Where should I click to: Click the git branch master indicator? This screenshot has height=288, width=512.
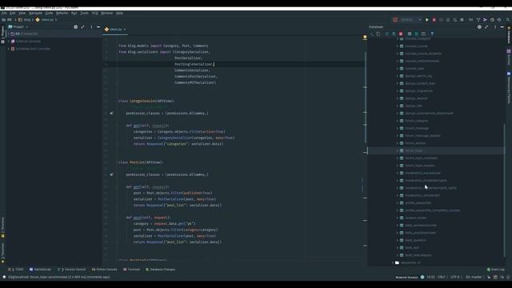click(x=474, y=278)
